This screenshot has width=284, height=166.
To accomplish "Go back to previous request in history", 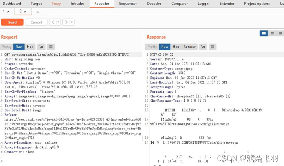I will 53,22.
